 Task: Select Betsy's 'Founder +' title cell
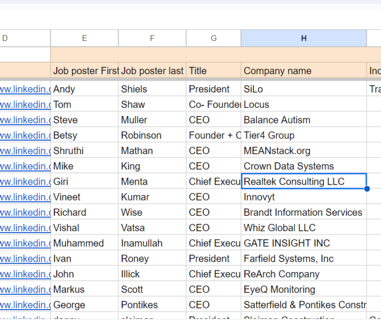pos(213,135)
